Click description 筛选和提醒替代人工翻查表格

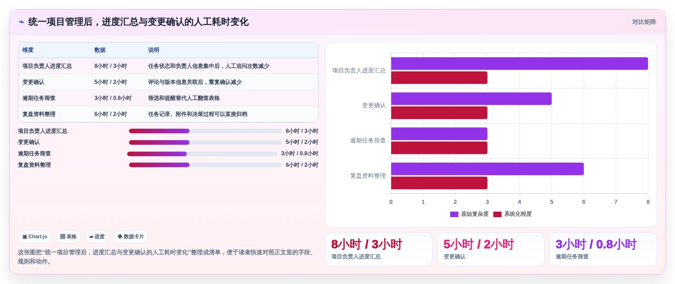coord(184,98)
